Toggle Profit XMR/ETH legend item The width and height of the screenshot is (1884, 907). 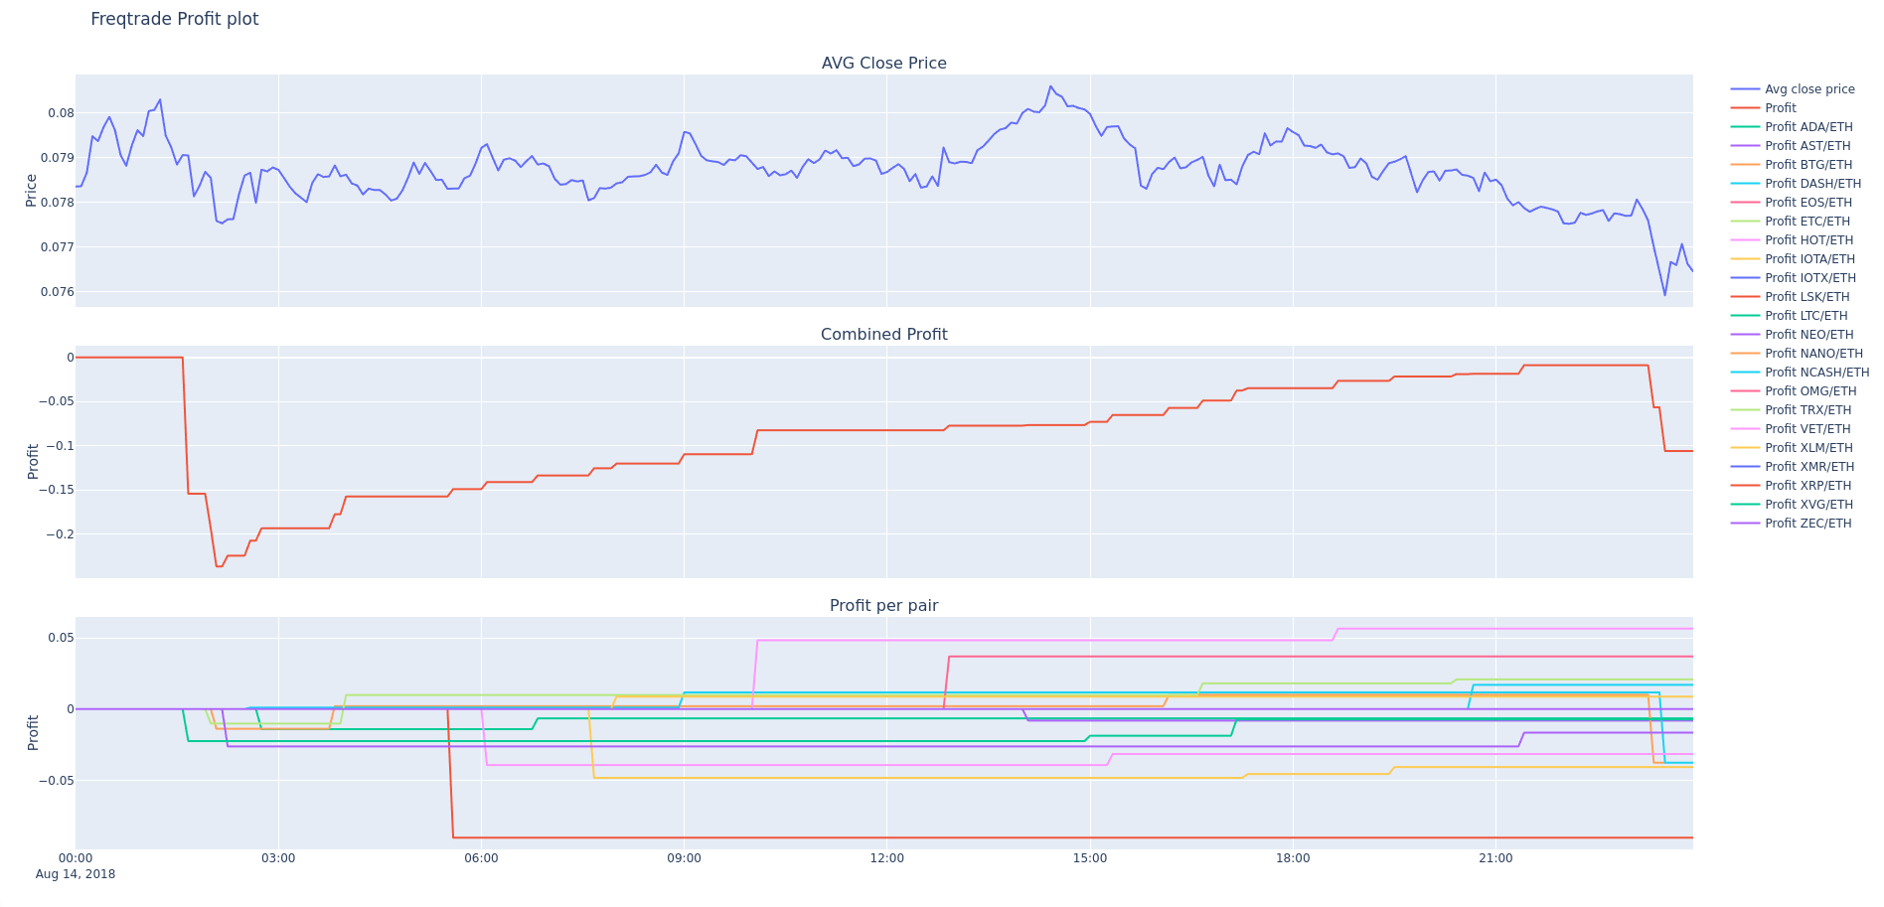tap(1808, 467)
